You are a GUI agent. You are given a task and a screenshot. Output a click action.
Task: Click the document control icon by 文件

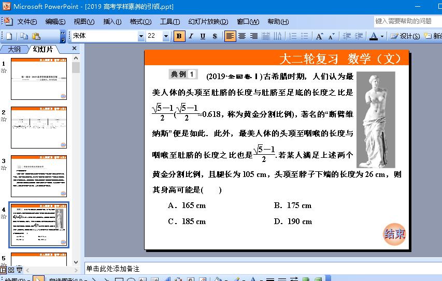8,21
